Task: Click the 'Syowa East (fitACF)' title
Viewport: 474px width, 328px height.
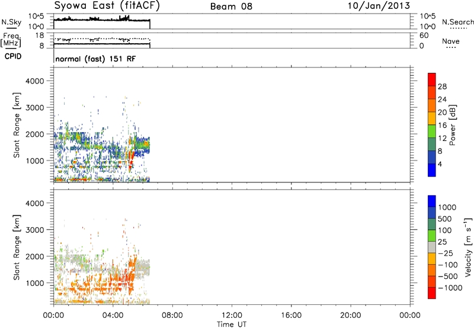Action: pyautogui.click(x=107, y=6)
